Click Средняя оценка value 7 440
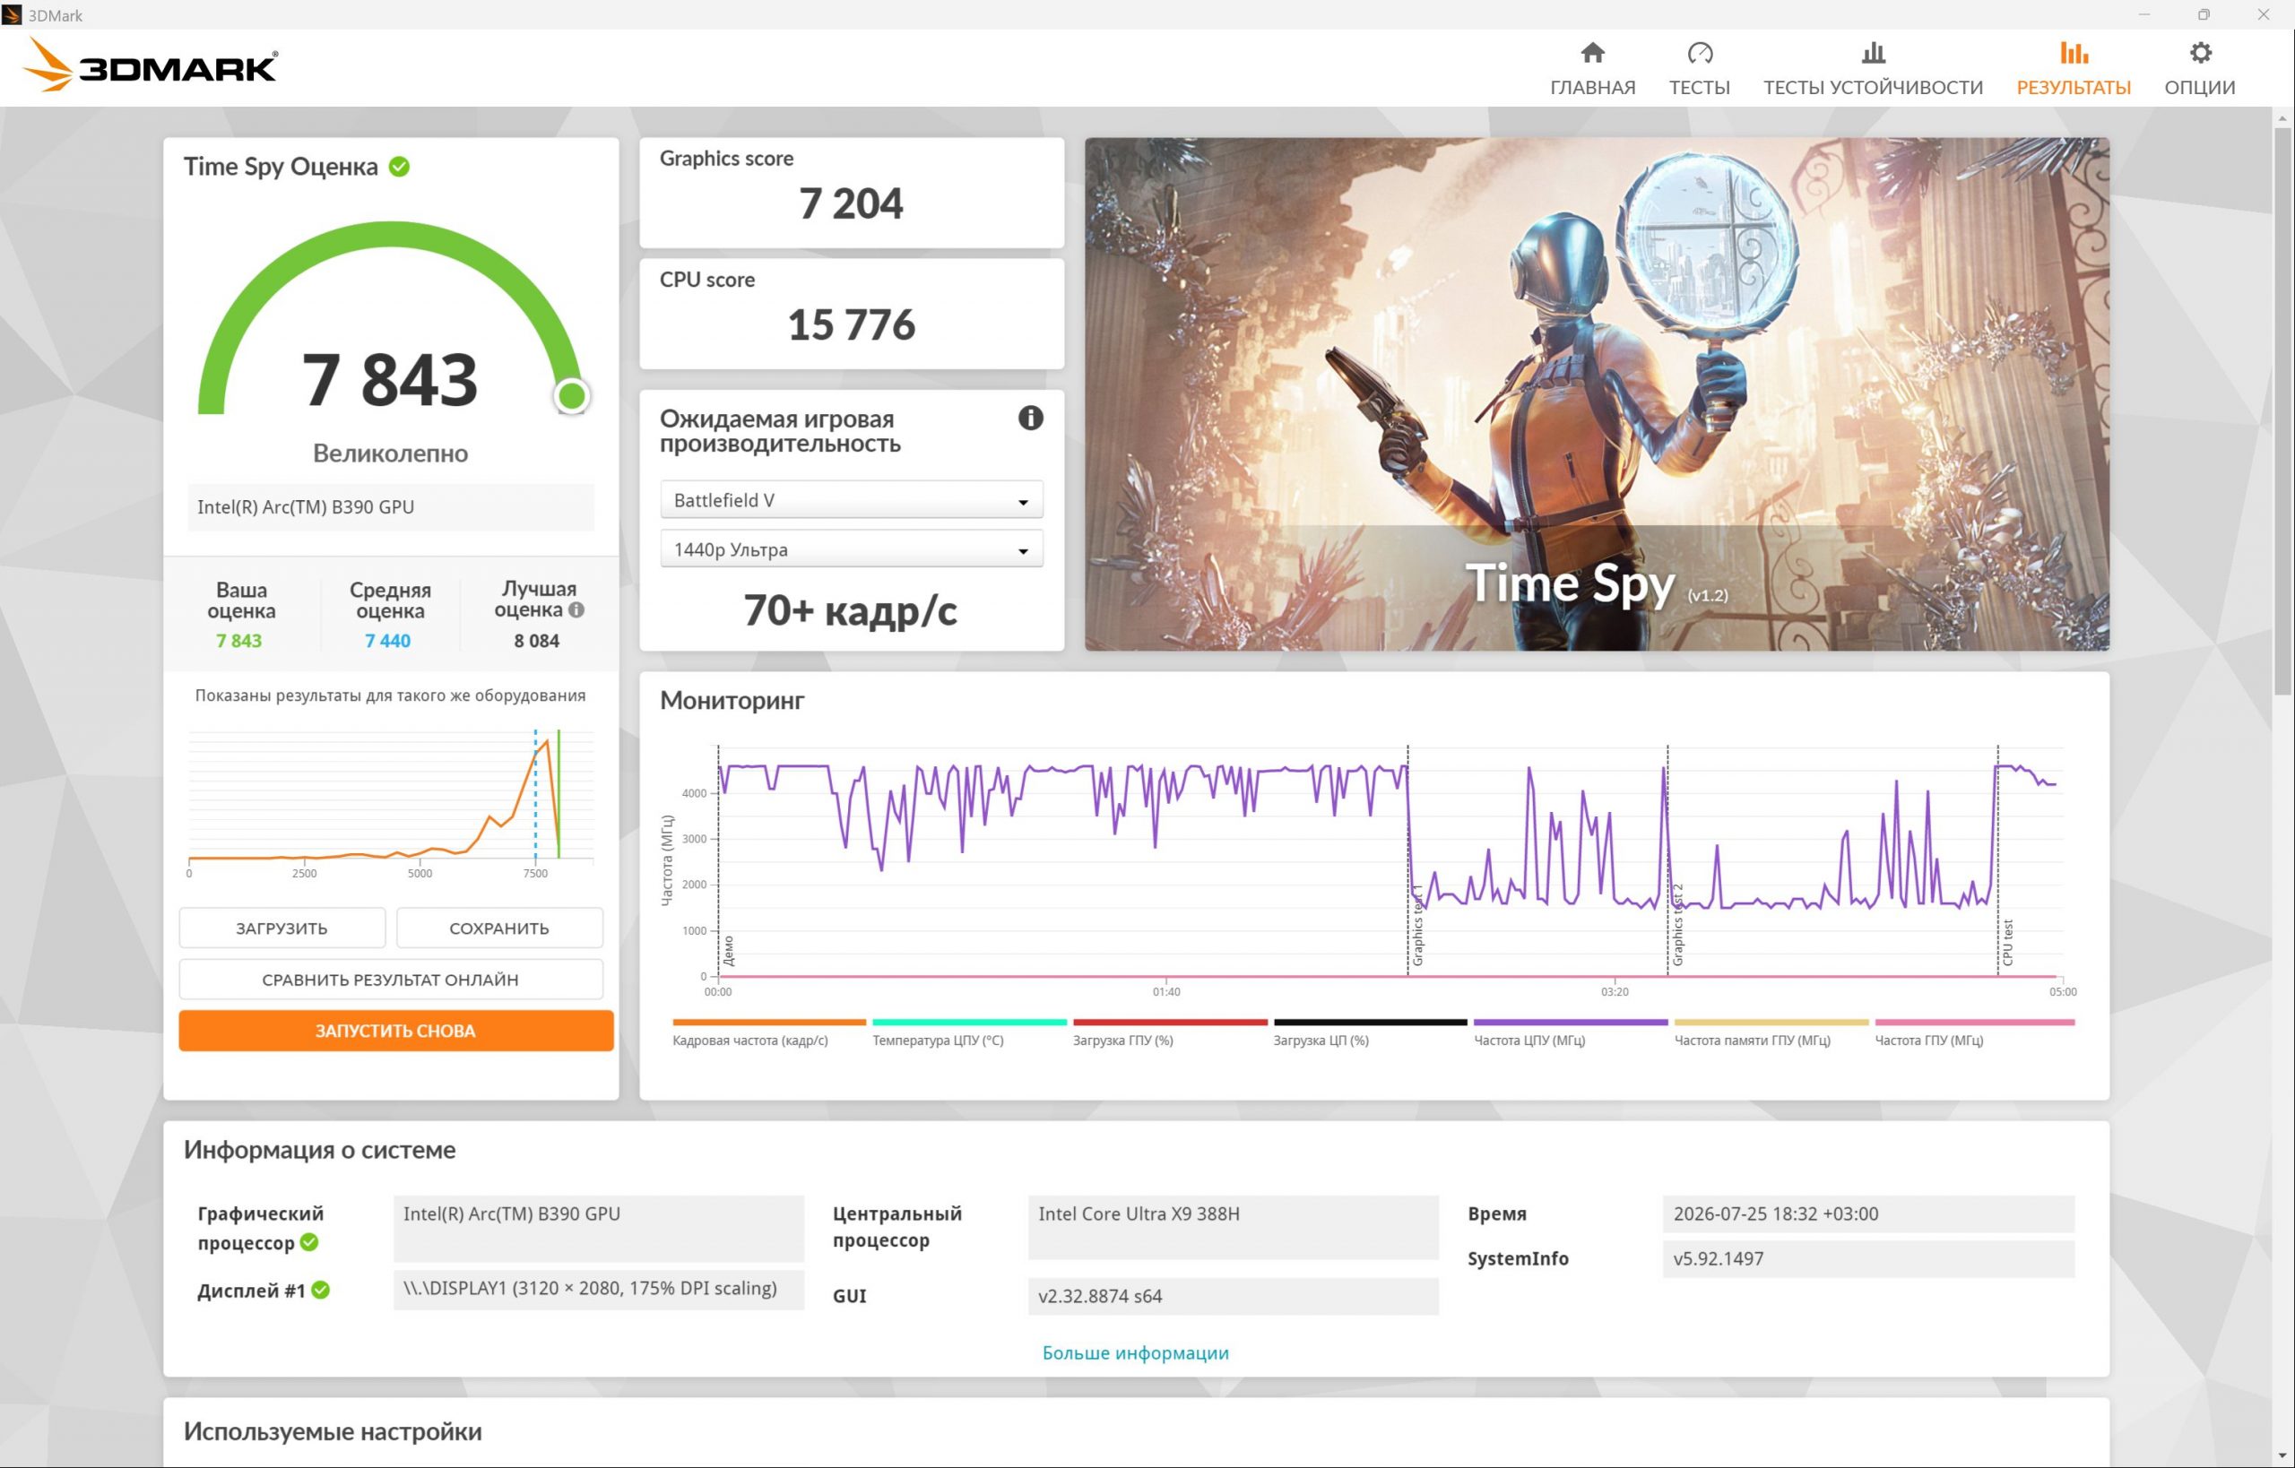Screen dimensions: 2295x1468 coord(388,641)
